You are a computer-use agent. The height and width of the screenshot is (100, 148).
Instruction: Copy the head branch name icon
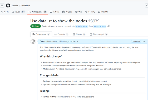click(x=108, y=26)
